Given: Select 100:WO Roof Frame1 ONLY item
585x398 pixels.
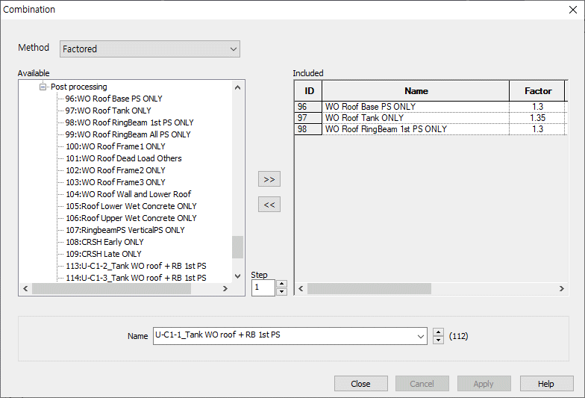Looking at the screenshot, I should (115, 146).
